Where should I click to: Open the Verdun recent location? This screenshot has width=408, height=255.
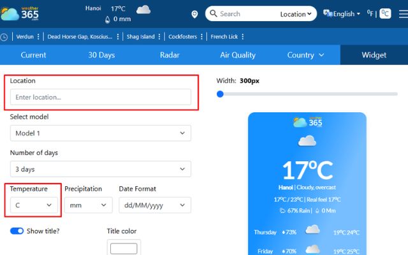pos(25,37)
